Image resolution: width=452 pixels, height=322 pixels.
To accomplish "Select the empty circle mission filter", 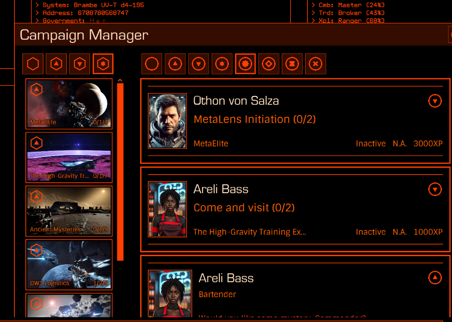I will (x=152, y=64).
